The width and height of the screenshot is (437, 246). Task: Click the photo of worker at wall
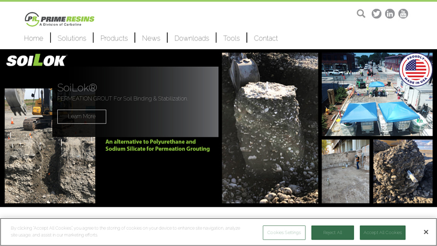[346, 171]
